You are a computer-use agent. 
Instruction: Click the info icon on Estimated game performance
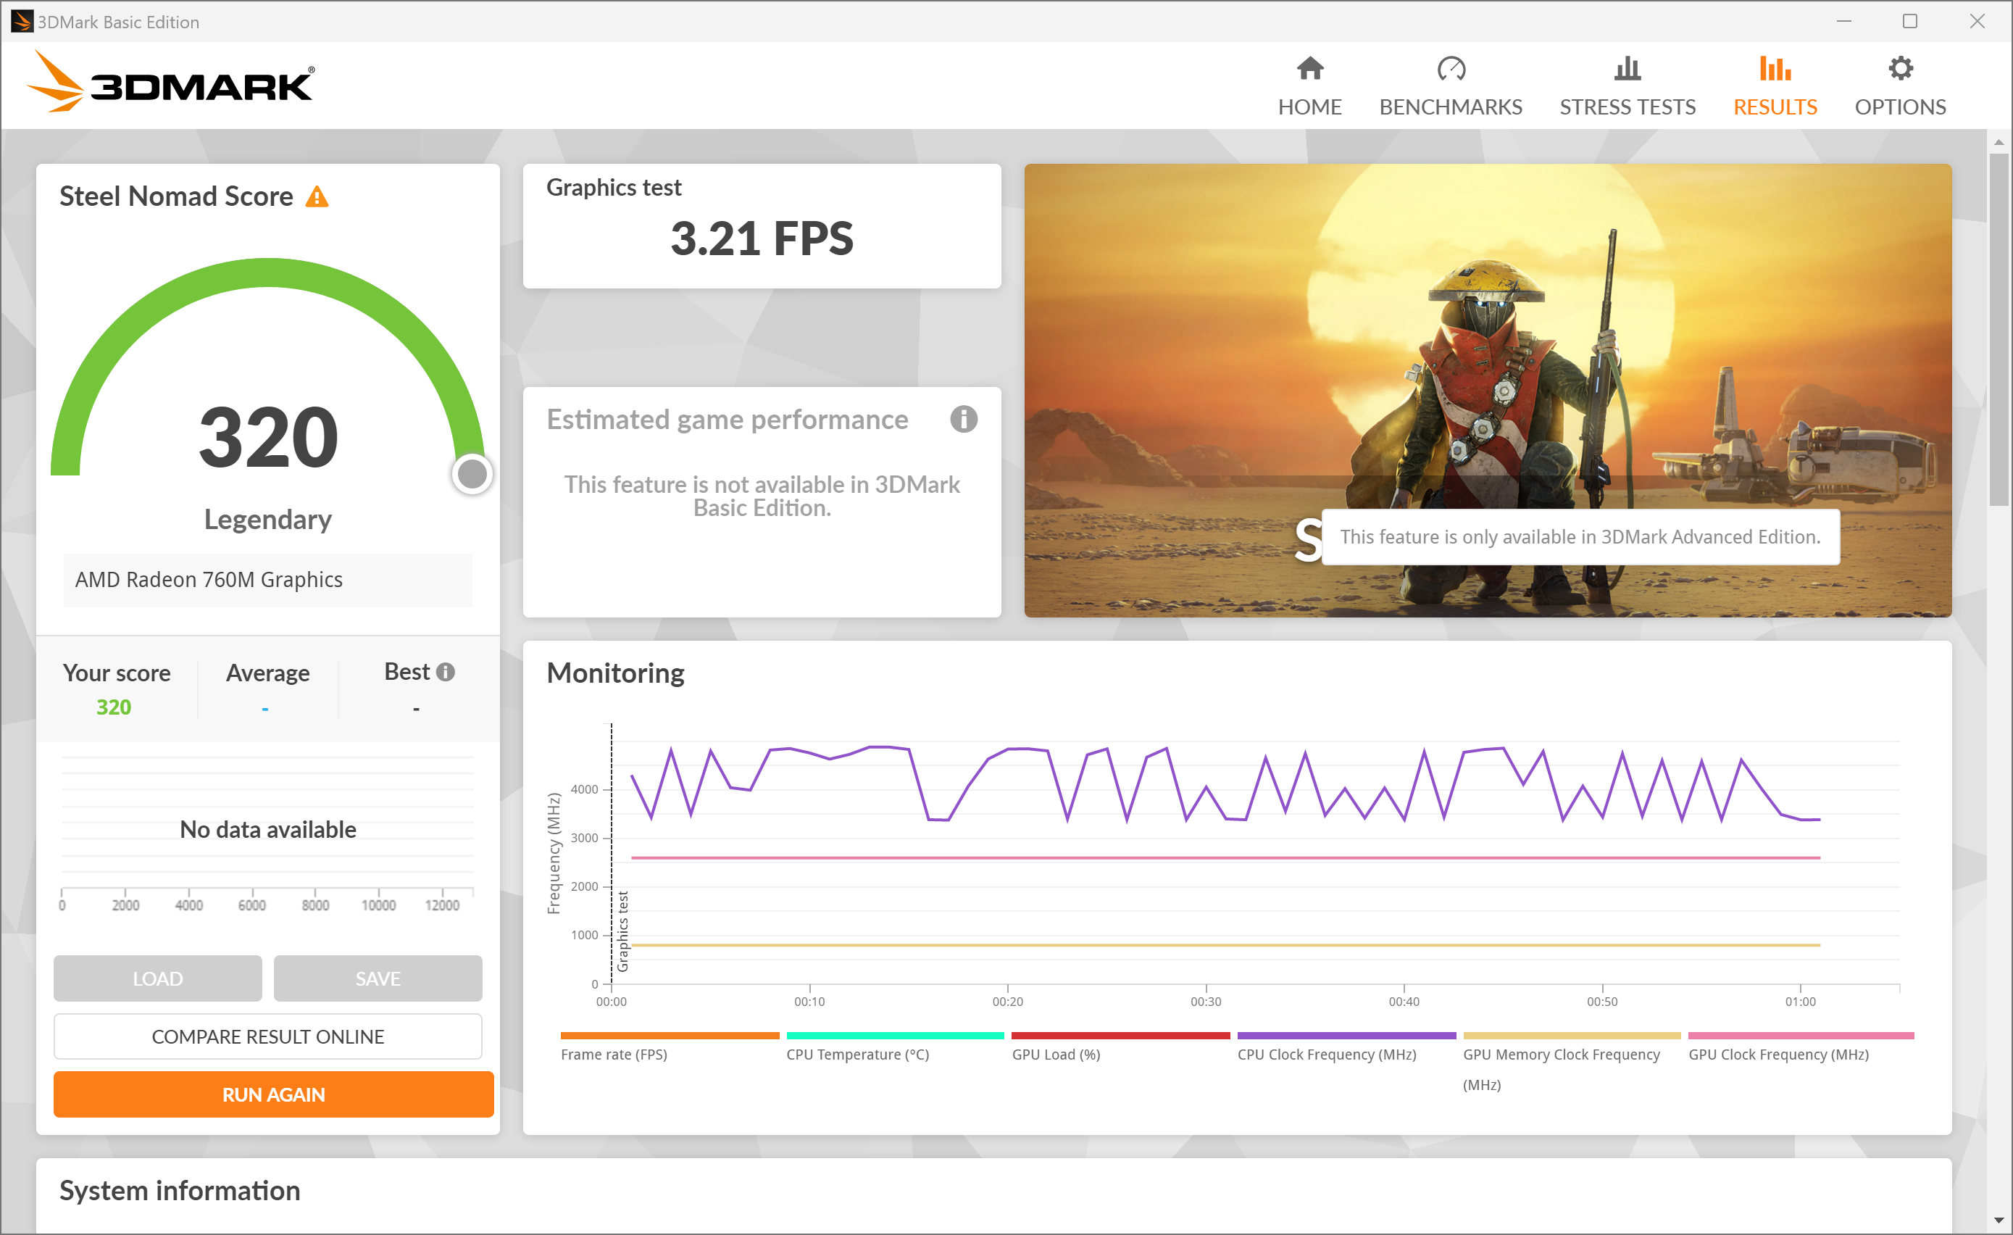[x=963, y=420]
